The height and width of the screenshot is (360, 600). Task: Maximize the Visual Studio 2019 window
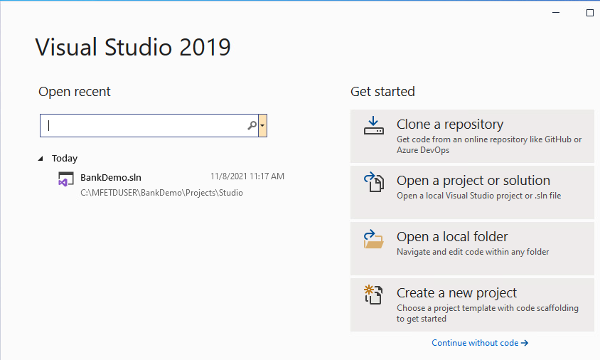click(589, 13)
